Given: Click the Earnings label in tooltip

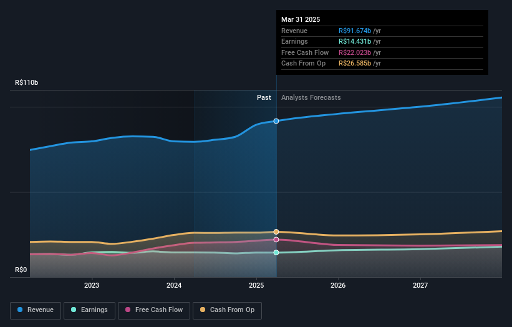Looking at the screenshot, I should (294, 41).
